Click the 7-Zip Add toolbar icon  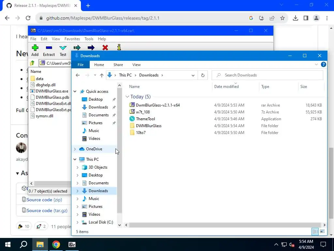pos(35,48)
